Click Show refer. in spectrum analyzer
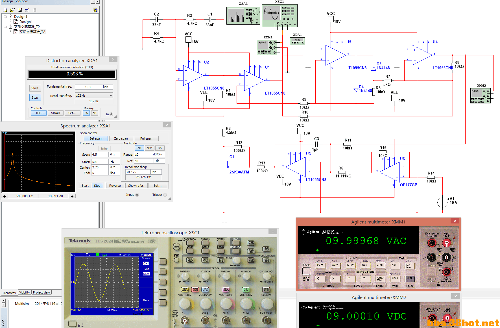The width and height of the screenshot is (500, 328). [x=136, y=186]
